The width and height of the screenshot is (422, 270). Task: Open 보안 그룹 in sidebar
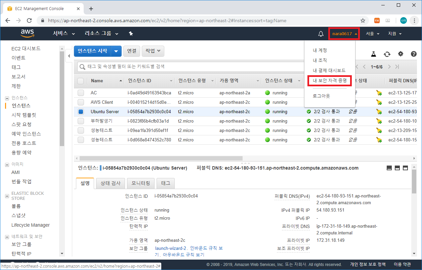(x=22, y=244)
